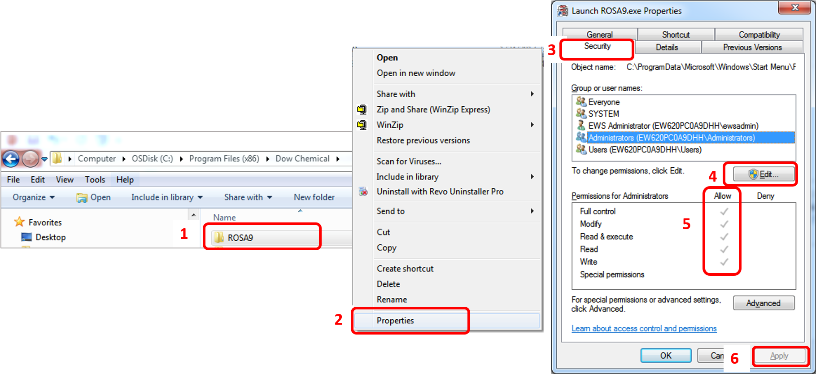Click the Back navigation arrow in Explorer
This screenshot has height=374, width=816.
point(11,159)
